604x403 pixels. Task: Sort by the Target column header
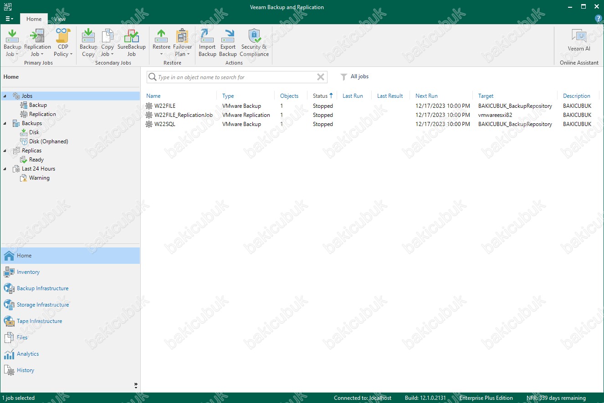tap(486, 96)
